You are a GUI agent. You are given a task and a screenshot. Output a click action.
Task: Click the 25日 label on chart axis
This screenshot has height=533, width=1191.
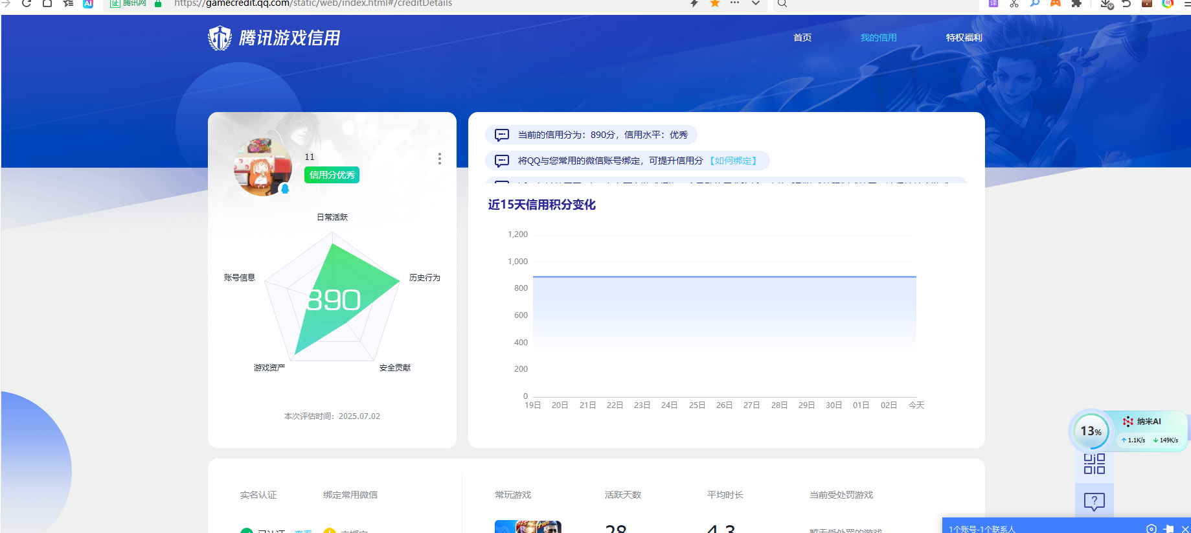(697, 405)
